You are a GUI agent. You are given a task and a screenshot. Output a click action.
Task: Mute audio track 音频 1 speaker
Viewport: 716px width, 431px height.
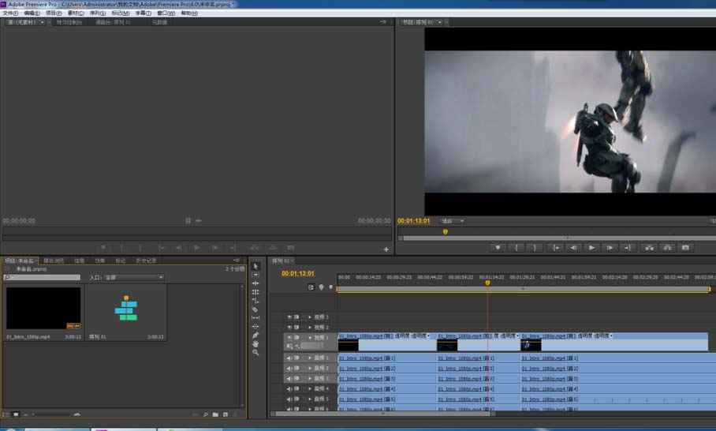289,358
